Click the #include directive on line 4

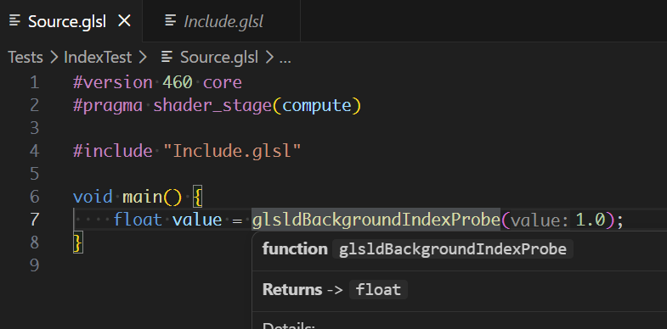pyautogui.click(x=112, y=151)
